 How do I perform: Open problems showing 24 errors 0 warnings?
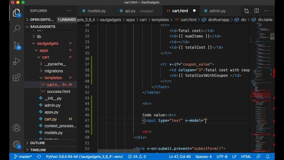tap(137, 156)
